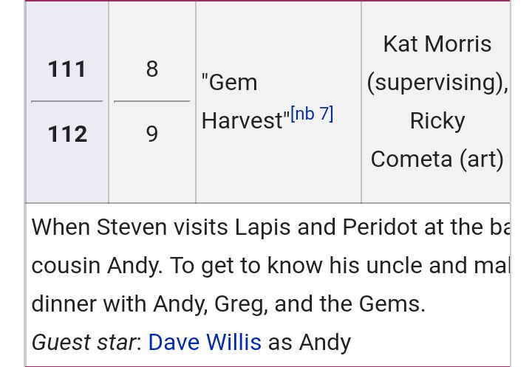Click the Cometa (art) text
Screen dimensions: 532x367
437,159
